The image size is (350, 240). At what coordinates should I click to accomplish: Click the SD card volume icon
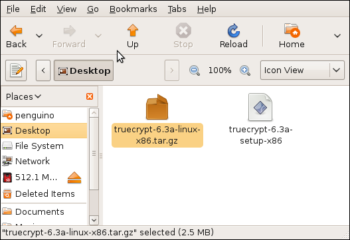[x=7, y=178]
